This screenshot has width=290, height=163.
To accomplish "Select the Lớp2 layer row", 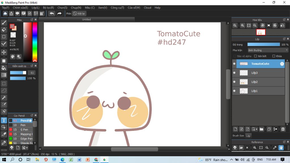I will [258, 82].
